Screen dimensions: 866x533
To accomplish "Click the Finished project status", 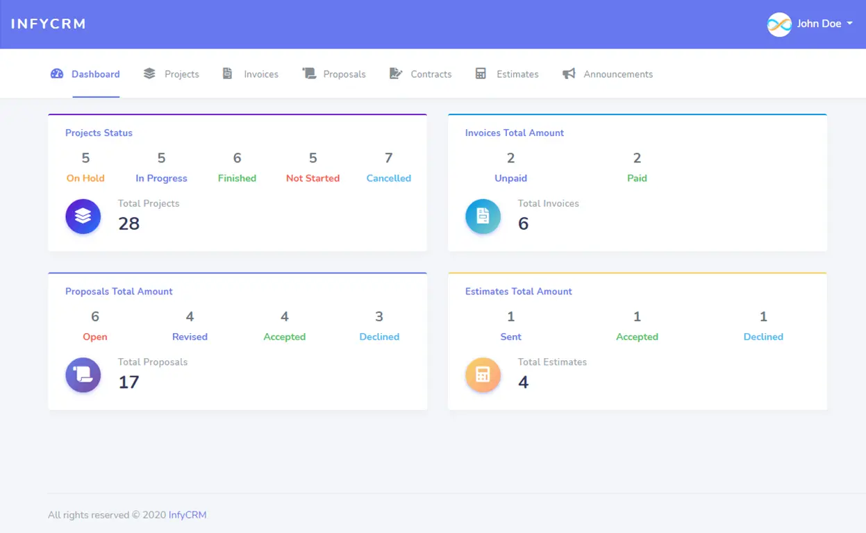I will coord(237,178).
